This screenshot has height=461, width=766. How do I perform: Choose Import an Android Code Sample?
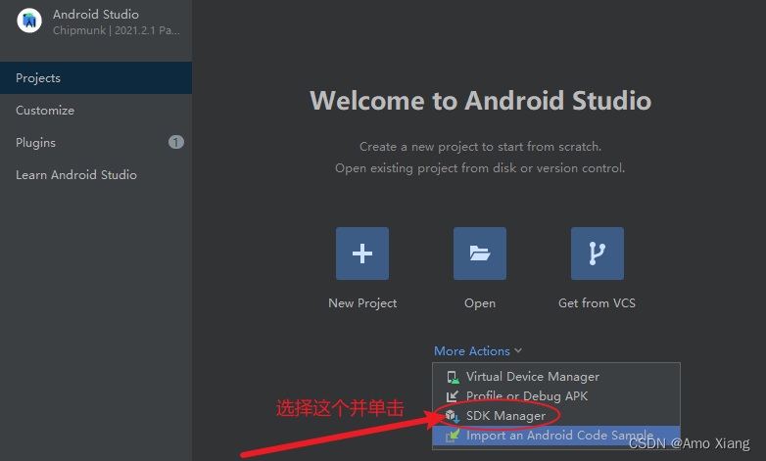[x=556, y=436]
